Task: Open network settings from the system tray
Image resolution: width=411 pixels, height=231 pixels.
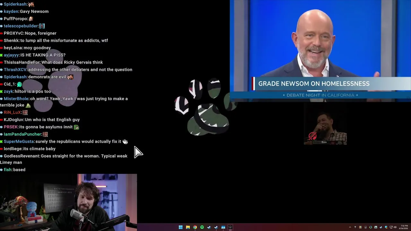Action: 391,227
